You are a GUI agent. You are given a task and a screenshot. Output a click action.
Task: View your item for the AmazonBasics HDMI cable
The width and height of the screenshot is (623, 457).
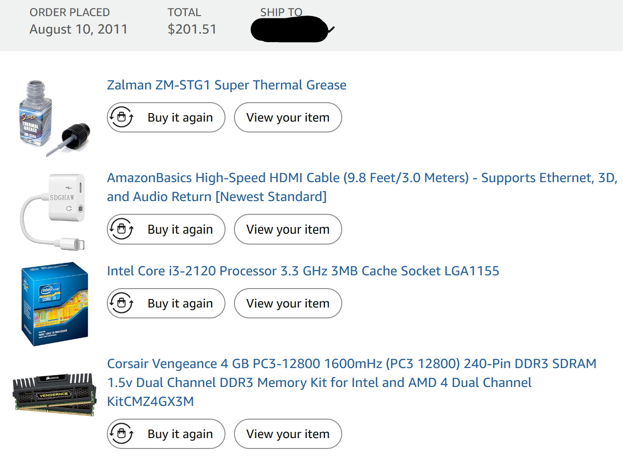tap(287, 229)
